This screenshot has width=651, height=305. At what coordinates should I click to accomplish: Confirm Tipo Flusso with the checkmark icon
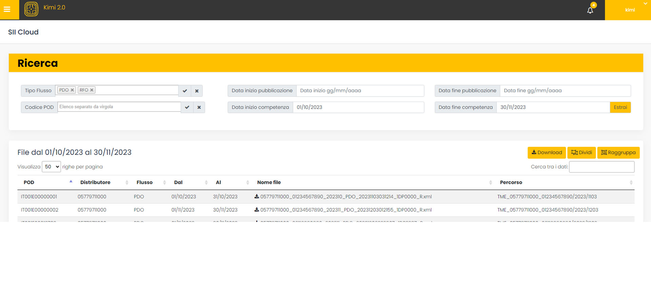point(185,91)
